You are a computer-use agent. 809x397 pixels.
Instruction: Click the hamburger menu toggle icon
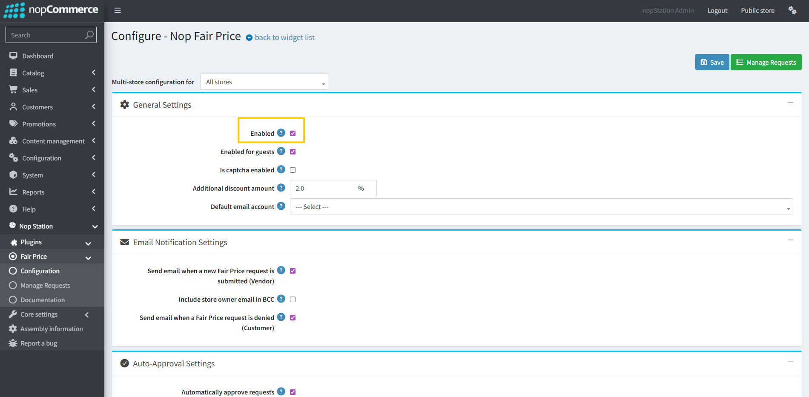118,10
